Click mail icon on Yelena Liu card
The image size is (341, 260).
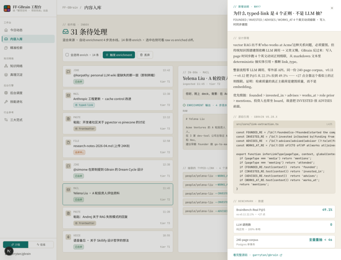coord(68,190)
